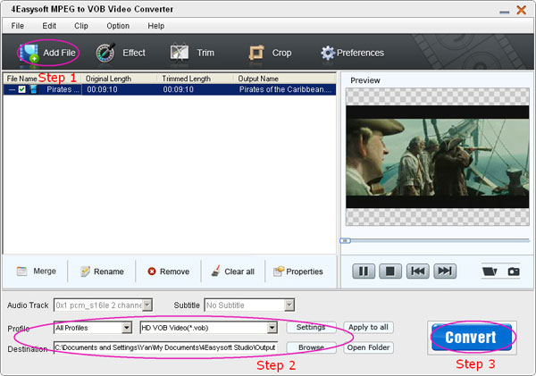This screenshot has height=376, width=536.
Task: Open Preferences gear icon
Action: point(328,53)
